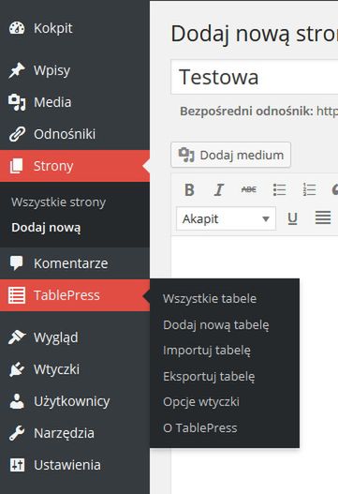Choose Eksportuj tabelę

pyautogui.click(x=209, y=376)
